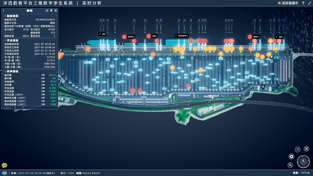Image resolution: width=313 pixels, height=176 pixels.
Task: Close the 鲜明 ship info panel
Action: (x=55, y=11)
